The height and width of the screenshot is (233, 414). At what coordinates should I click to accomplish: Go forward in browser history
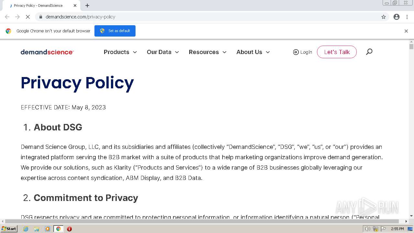(x=17, y=17)
